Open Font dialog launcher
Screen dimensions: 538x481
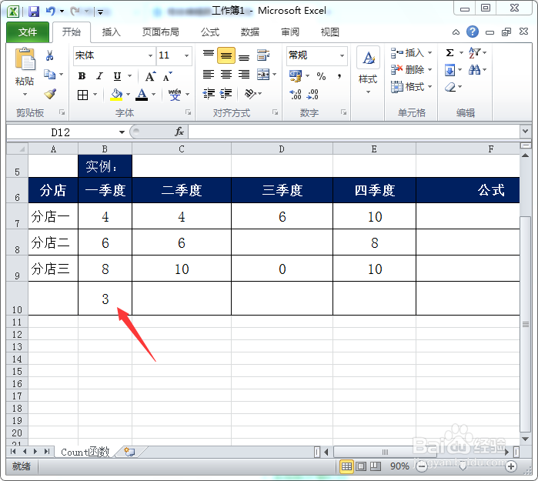[189, 112]
